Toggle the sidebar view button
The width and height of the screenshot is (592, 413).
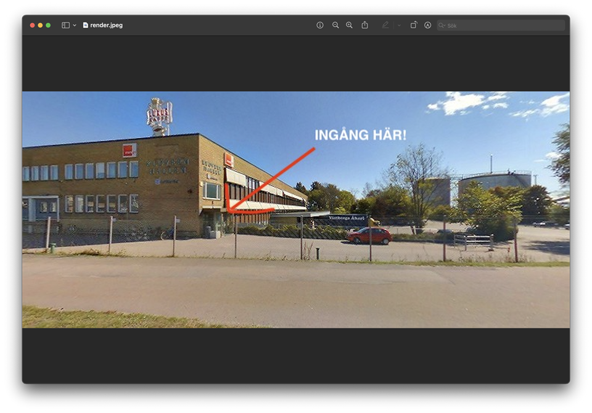(65, 25)
